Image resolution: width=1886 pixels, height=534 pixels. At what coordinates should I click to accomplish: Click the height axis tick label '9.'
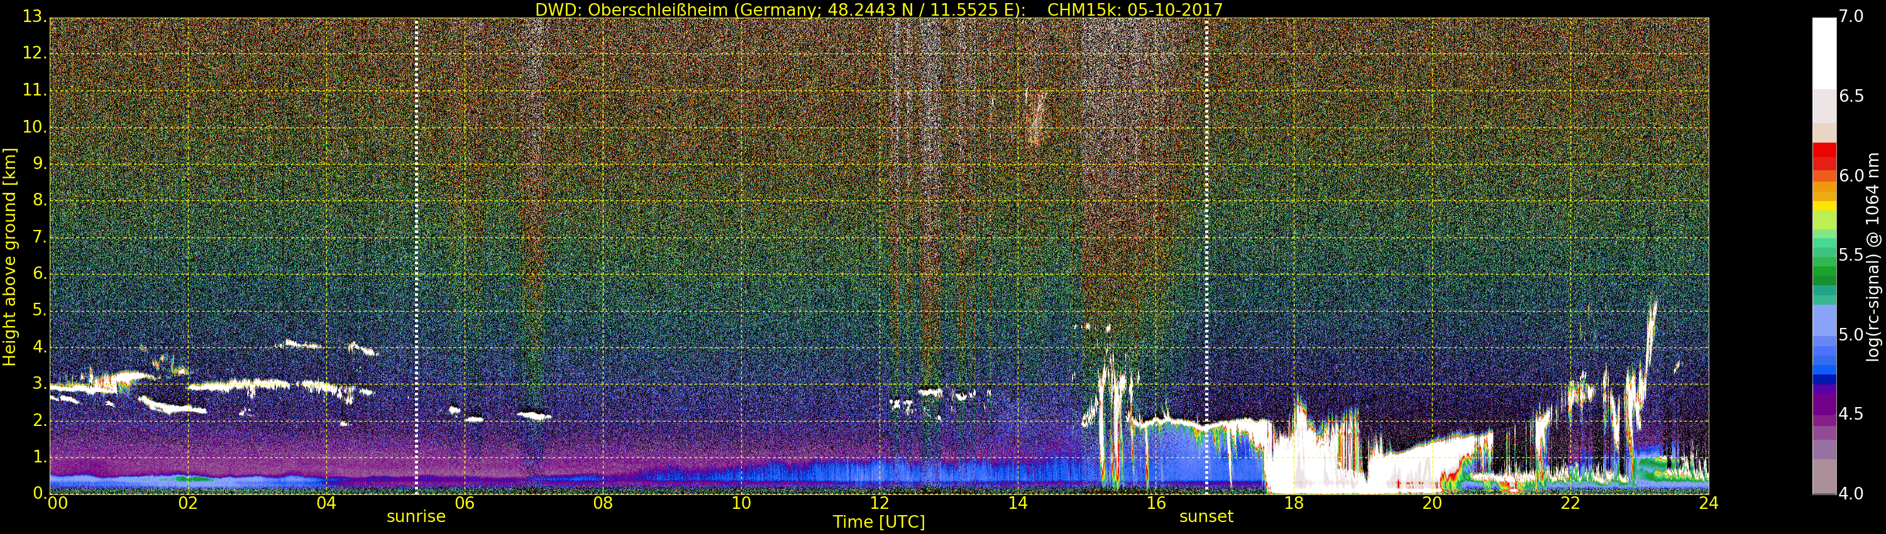coord(40,163)
